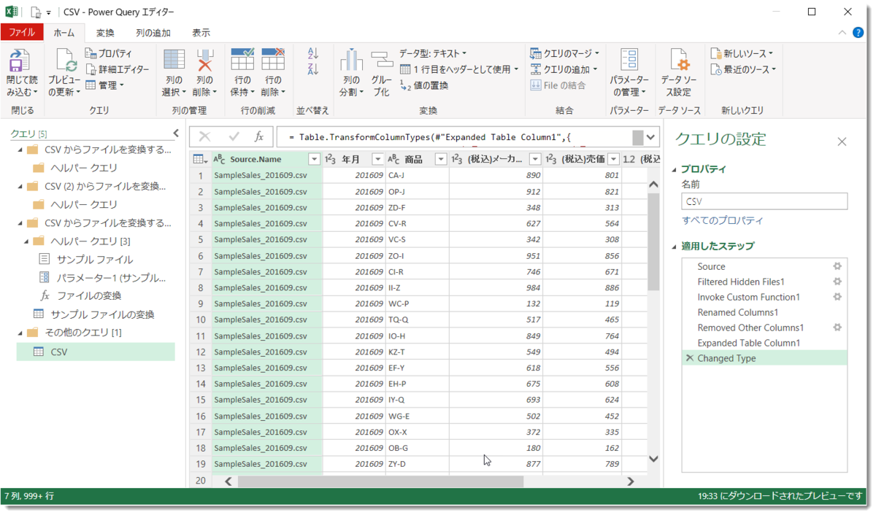Image resolution: width=876 pixels, height=515 pixels.
Task: Open Use First Row as Headers (1行目をヘッダーとして使用) dropdown
Action: point(459,69)
